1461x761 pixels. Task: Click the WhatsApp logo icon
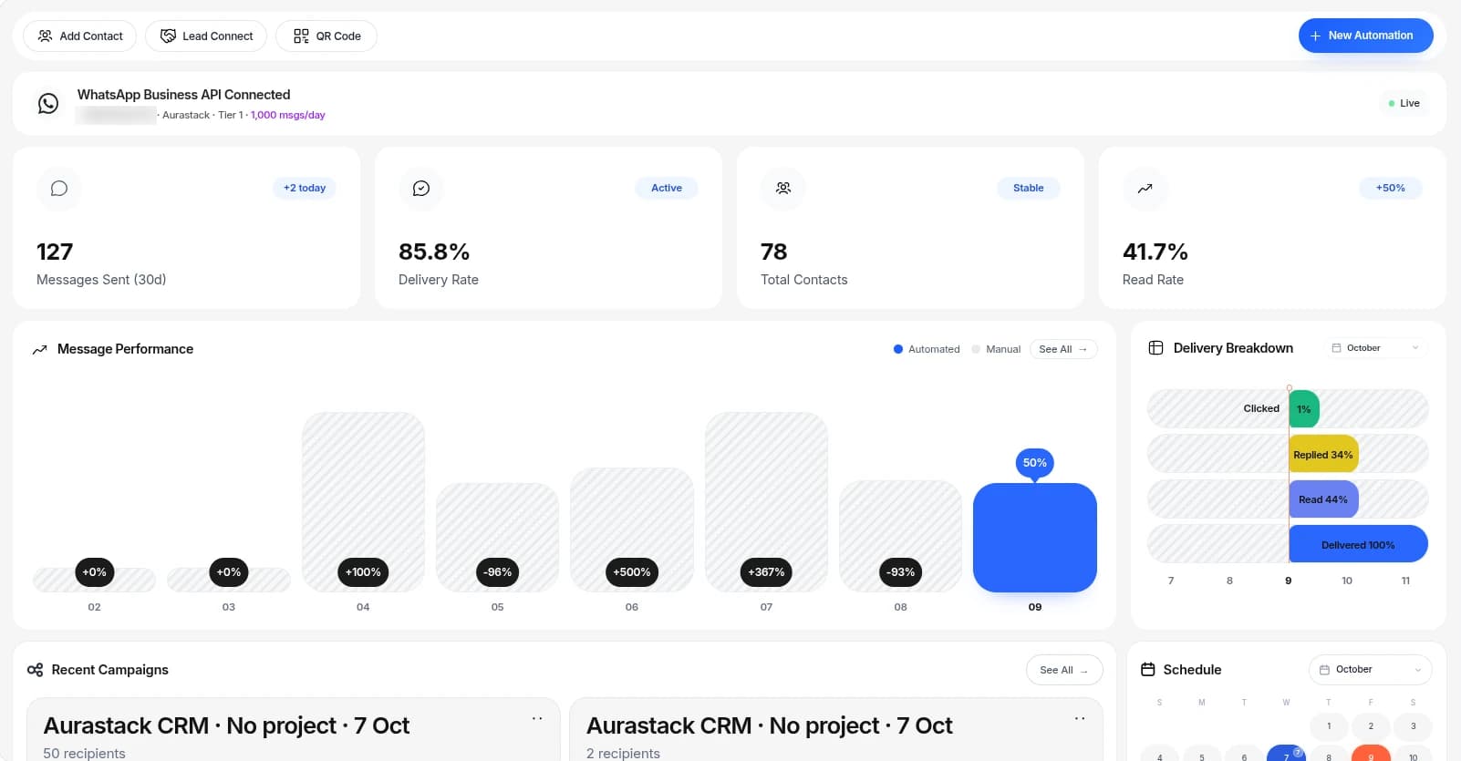48,103
